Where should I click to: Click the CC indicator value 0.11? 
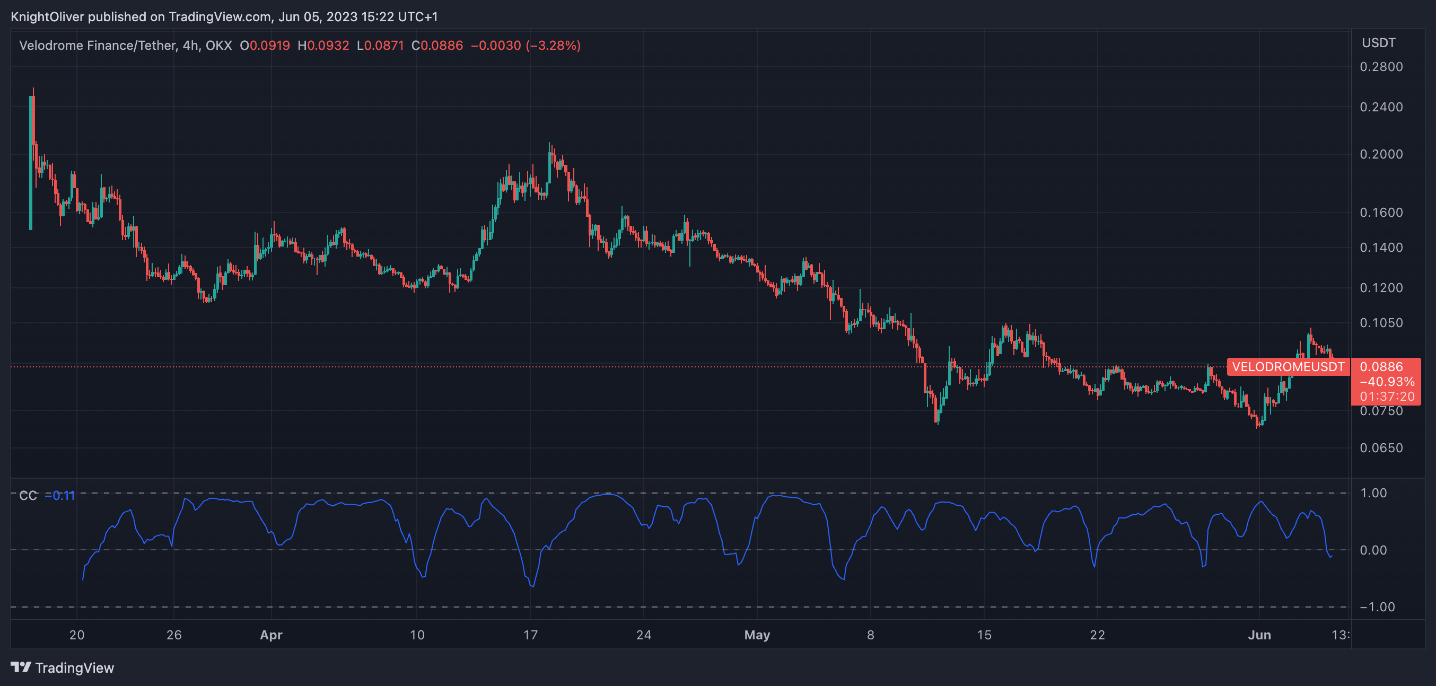pyautogui.click(x=60, y=495)
